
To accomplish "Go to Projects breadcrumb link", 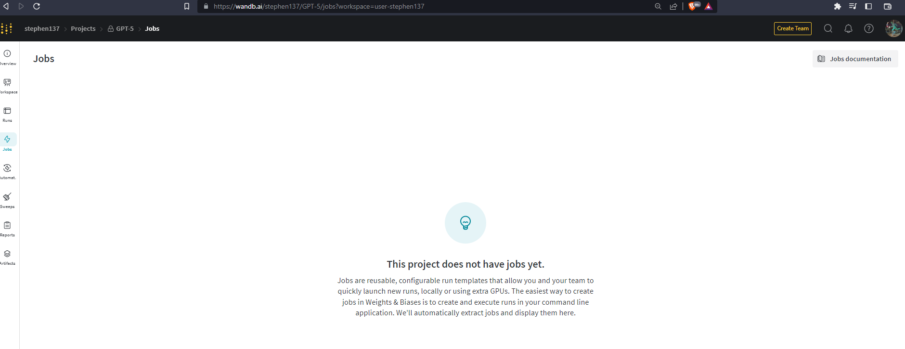I will (x=83, y=29).
